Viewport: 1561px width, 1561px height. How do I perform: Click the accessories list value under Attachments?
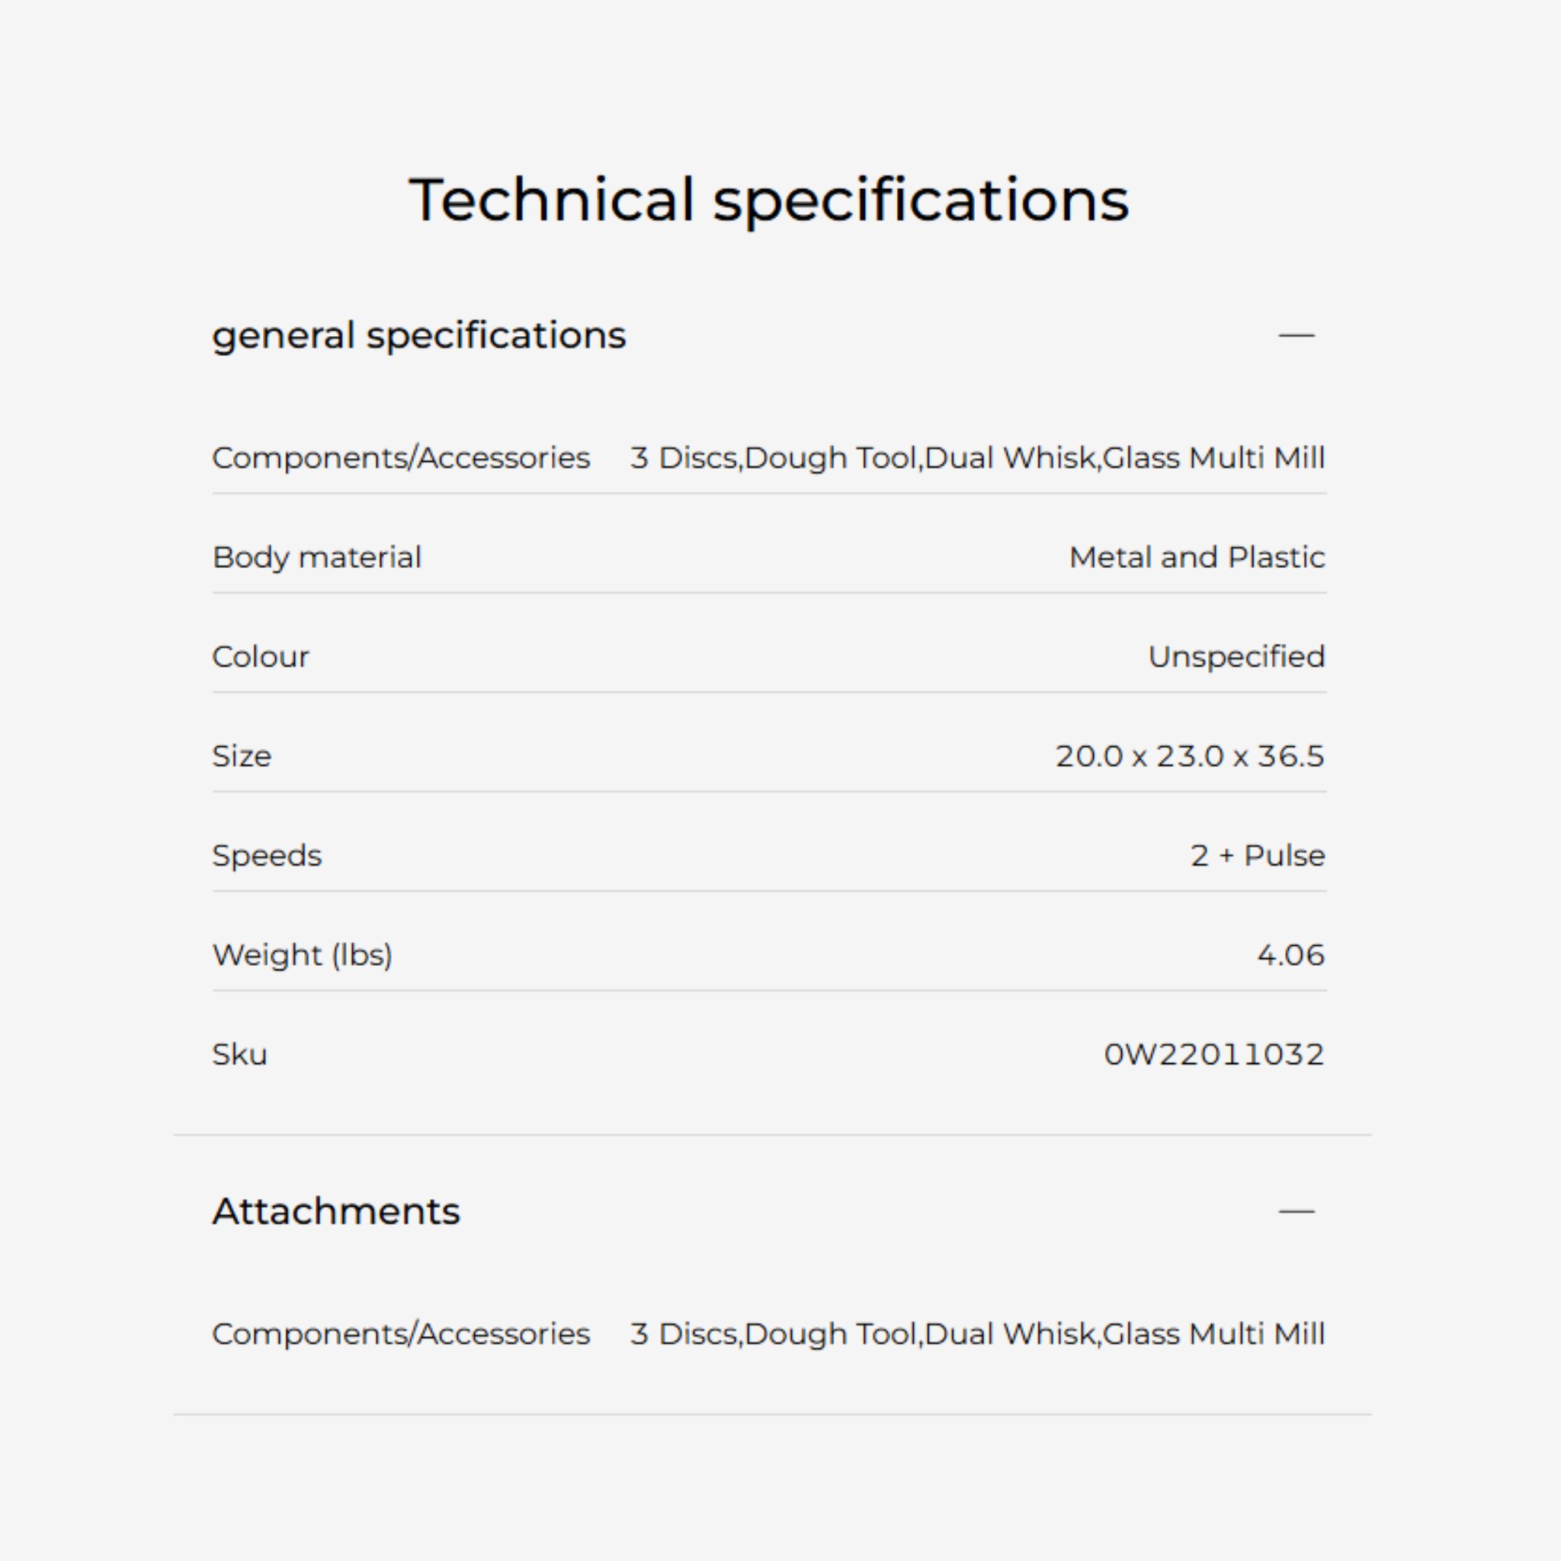[977, 1334]
